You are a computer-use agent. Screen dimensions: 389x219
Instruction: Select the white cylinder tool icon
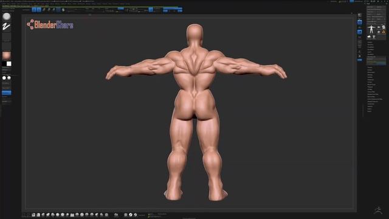(x=384, y=27)
